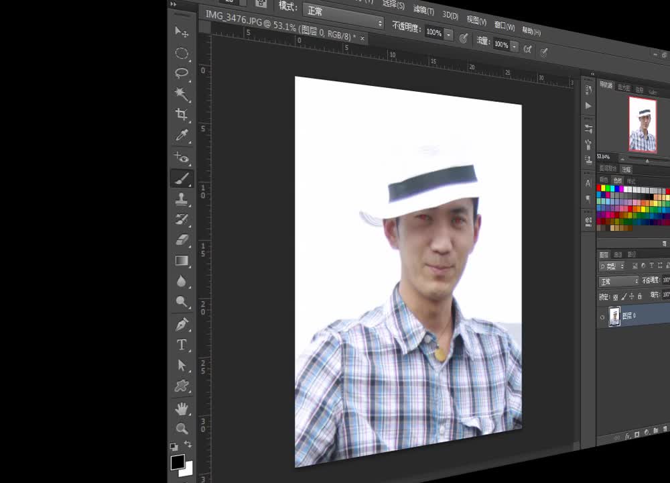Adjust the navigator zoom slider
The image size is (670, 483).
(x=647, y=160)
